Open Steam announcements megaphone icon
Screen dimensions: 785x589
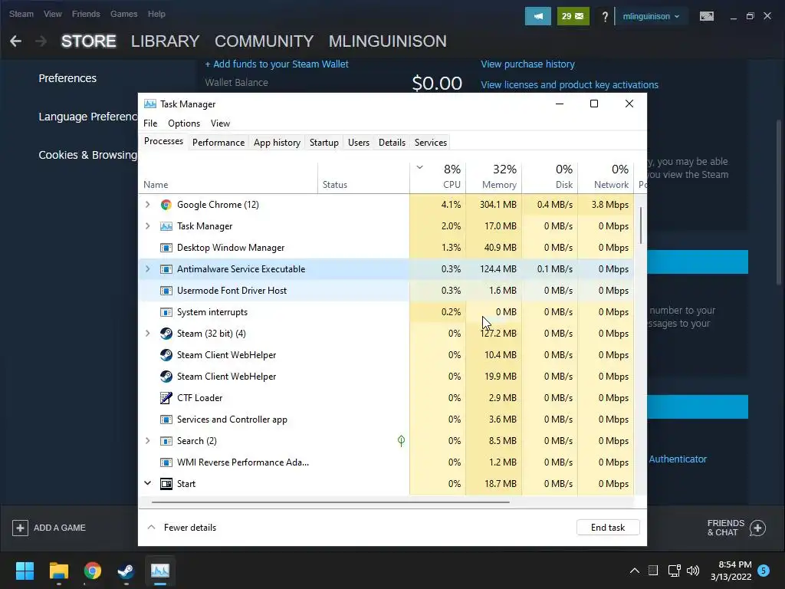click(537, 16)
